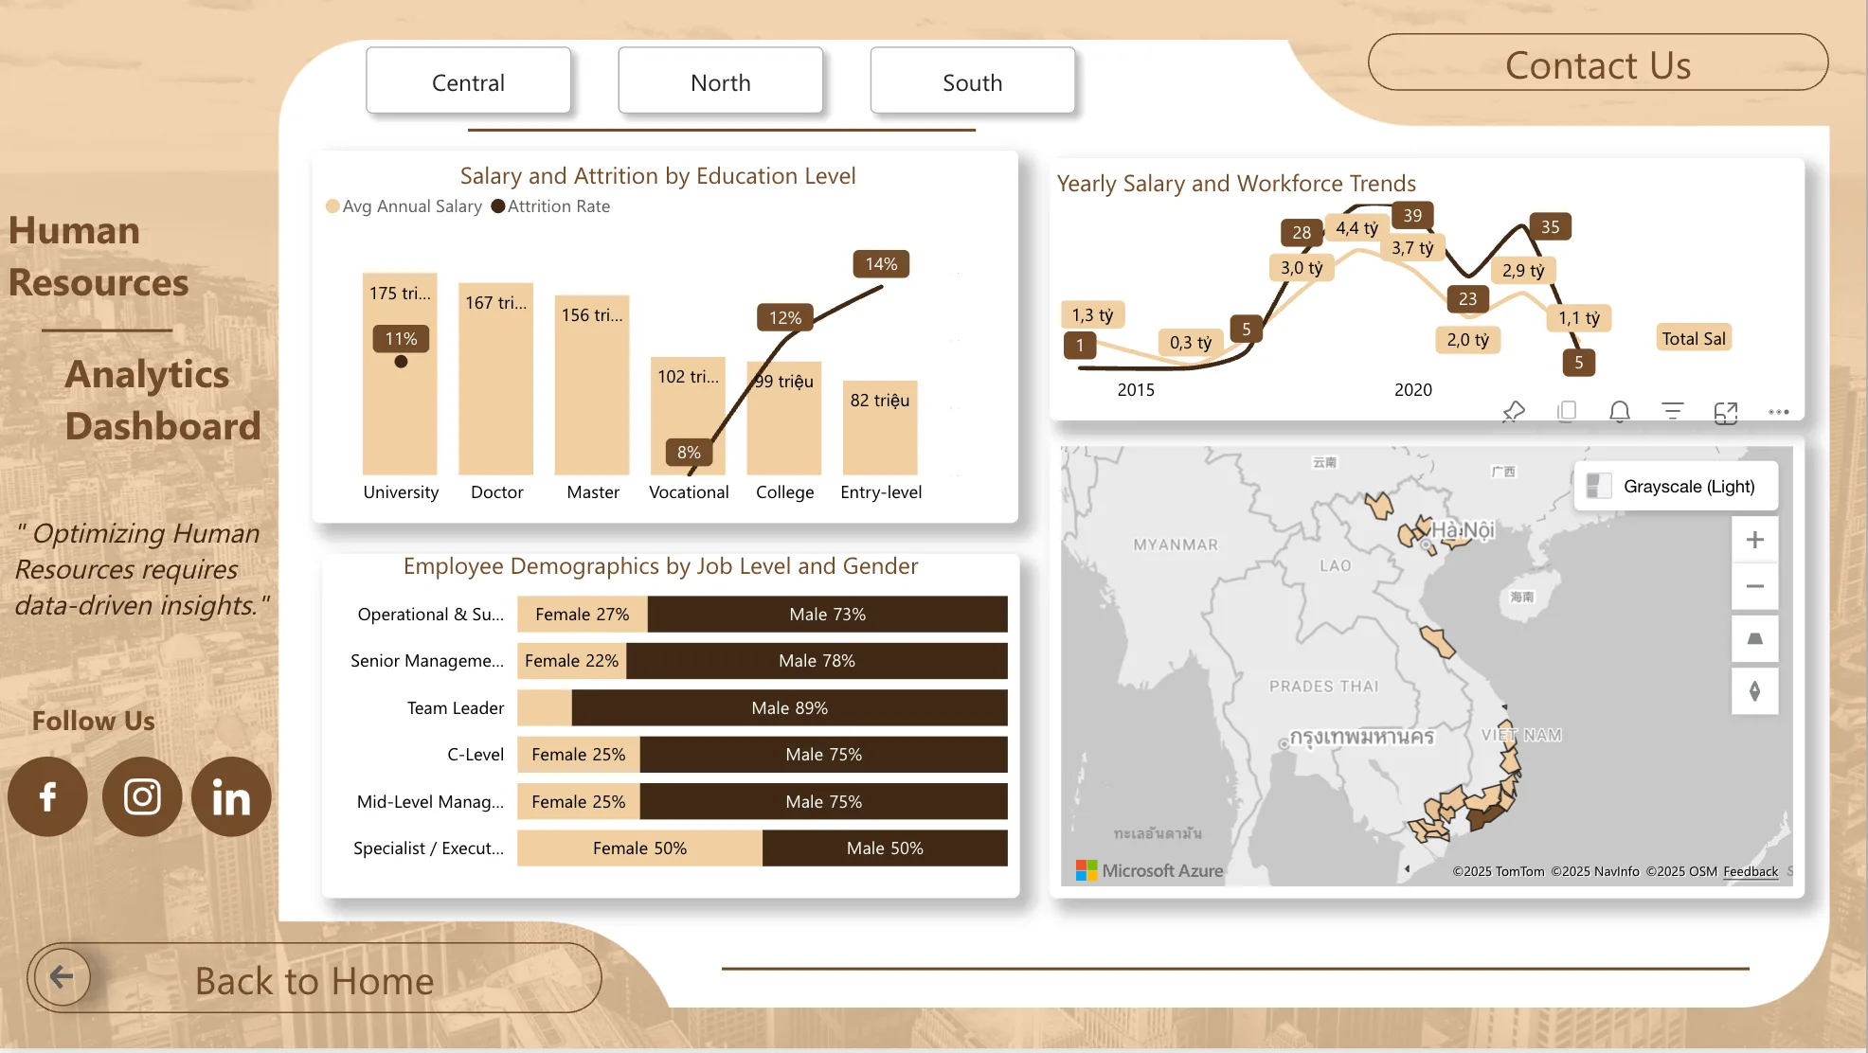Enter focus mode on the trends chart
This screenshot has width=1868, height=1053.
tap(1726, 411)
